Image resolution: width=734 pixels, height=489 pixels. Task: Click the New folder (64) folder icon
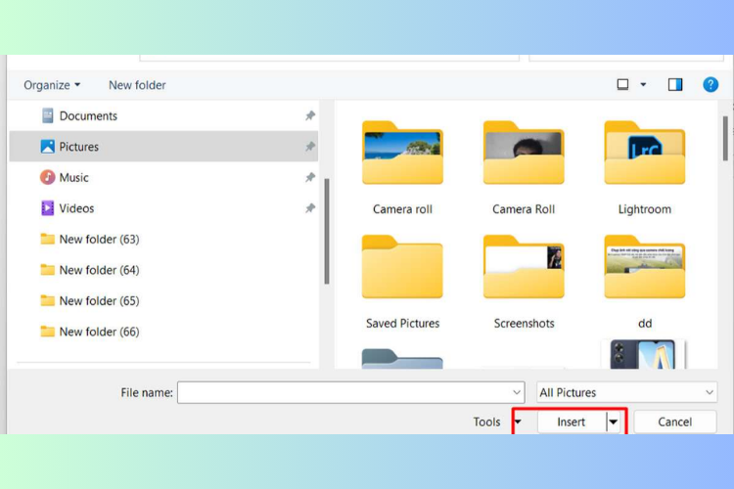[47, 270]
